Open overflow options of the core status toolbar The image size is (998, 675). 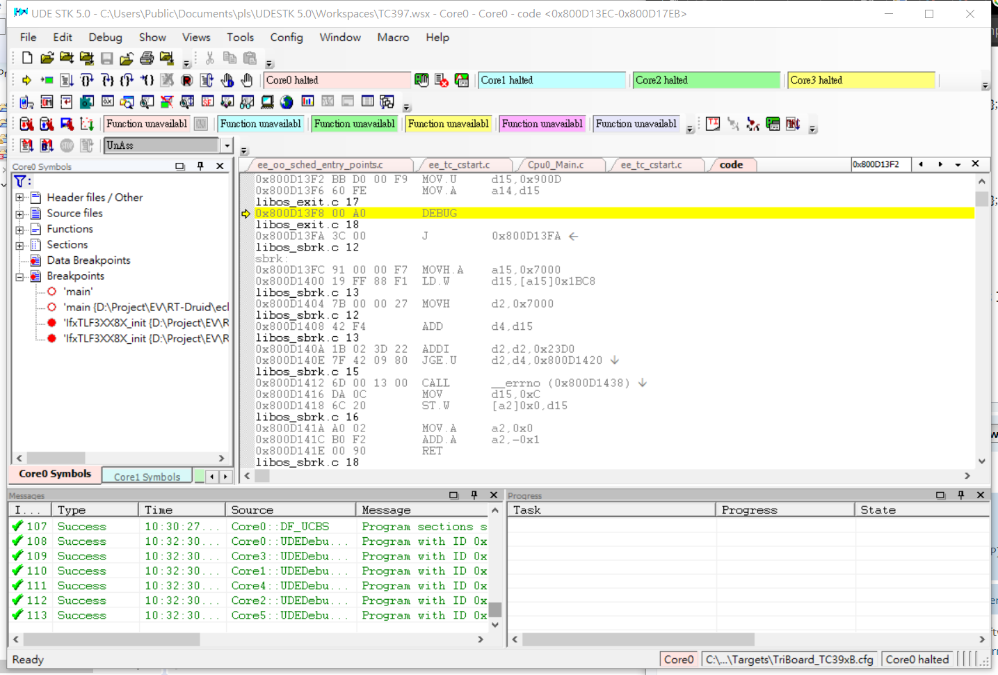[x=985, y=86]
